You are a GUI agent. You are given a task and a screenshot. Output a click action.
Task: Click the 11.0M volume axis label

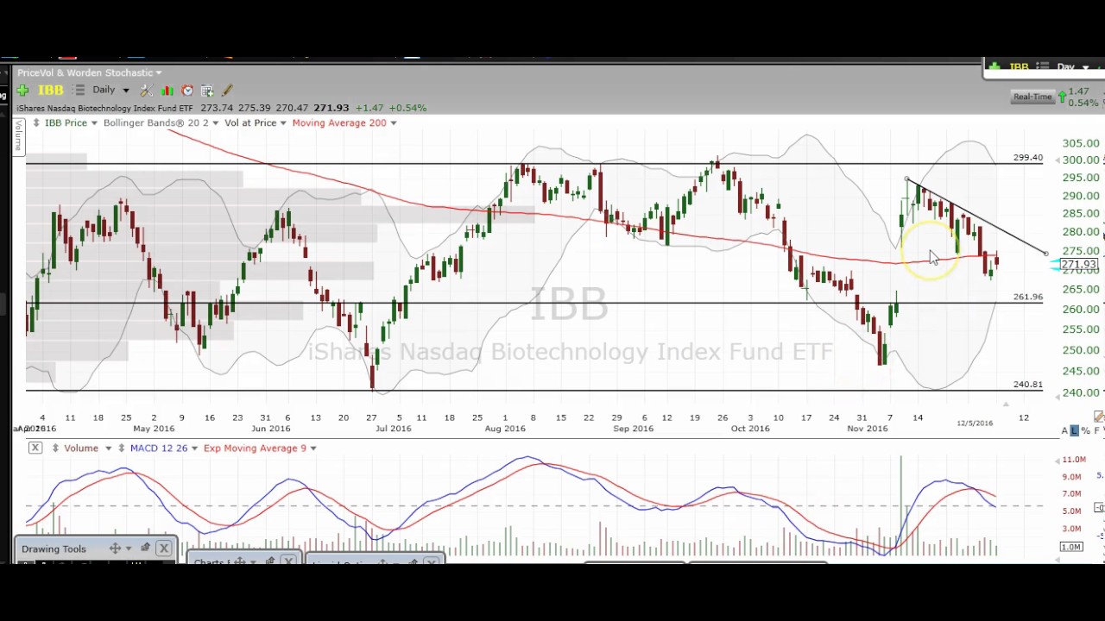pos(1074,460)
